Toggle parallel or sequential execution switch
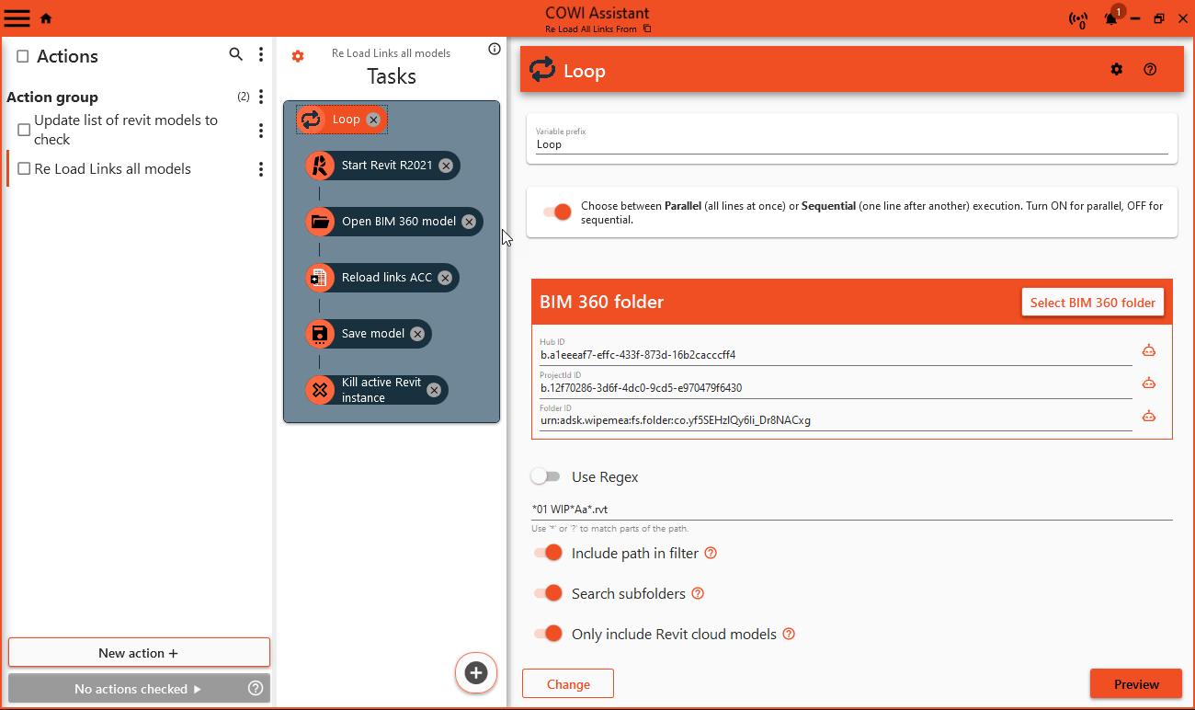The width and height of the screenshot is (1195, 710). pos(556,212)
